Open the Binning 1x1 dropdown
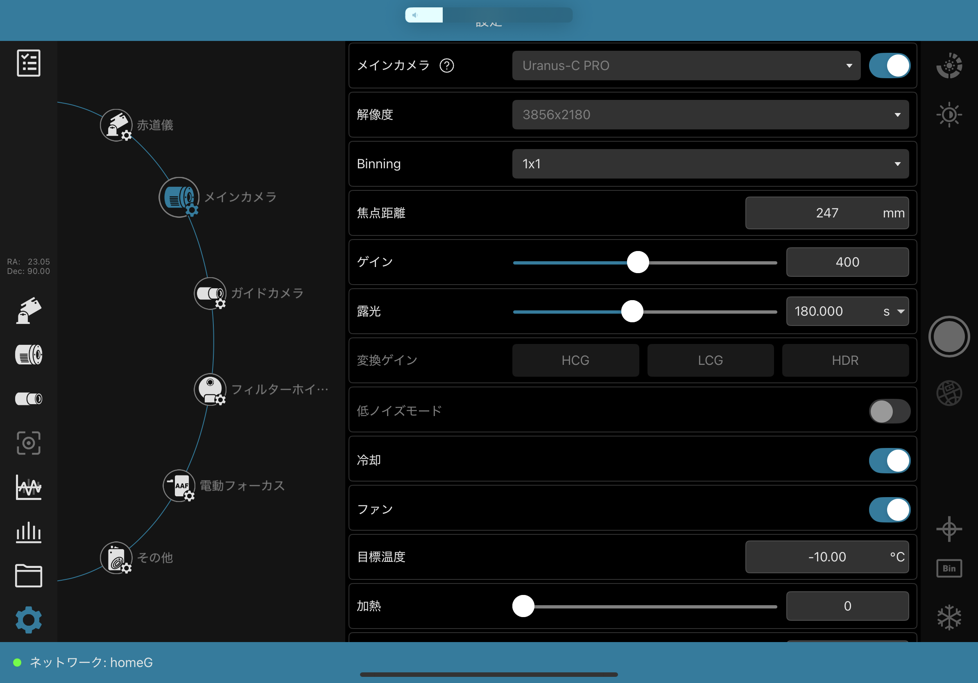The image size is (978, 683). click(710, 164)
